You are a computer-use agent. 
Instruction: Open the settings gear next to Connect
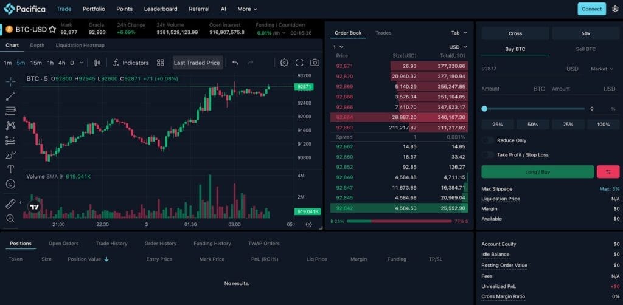tap(616, 9)
